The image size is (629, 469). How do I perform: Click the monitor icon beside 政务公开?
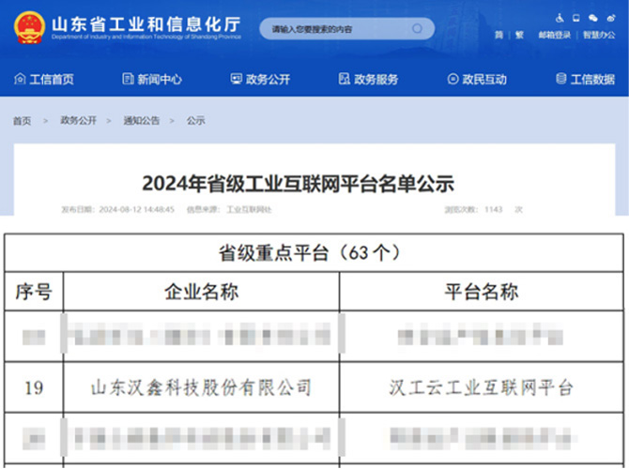pyautogui.click(x=236, y=79)
